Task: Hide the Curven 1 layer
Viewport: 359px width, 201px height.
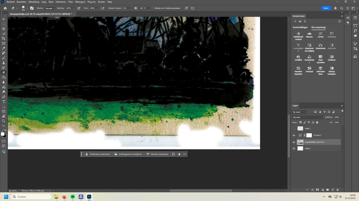Action: [294, 135]
